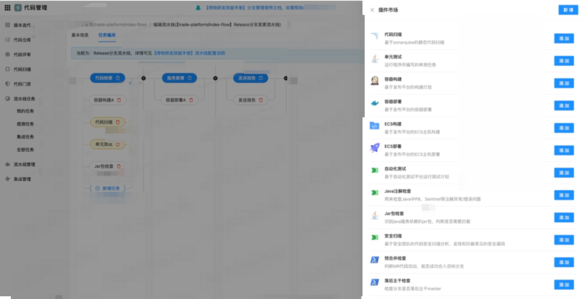The image size is (582, 299).
Task: Add the 落后主干检查 plugin via 添加
Action: 564,284
